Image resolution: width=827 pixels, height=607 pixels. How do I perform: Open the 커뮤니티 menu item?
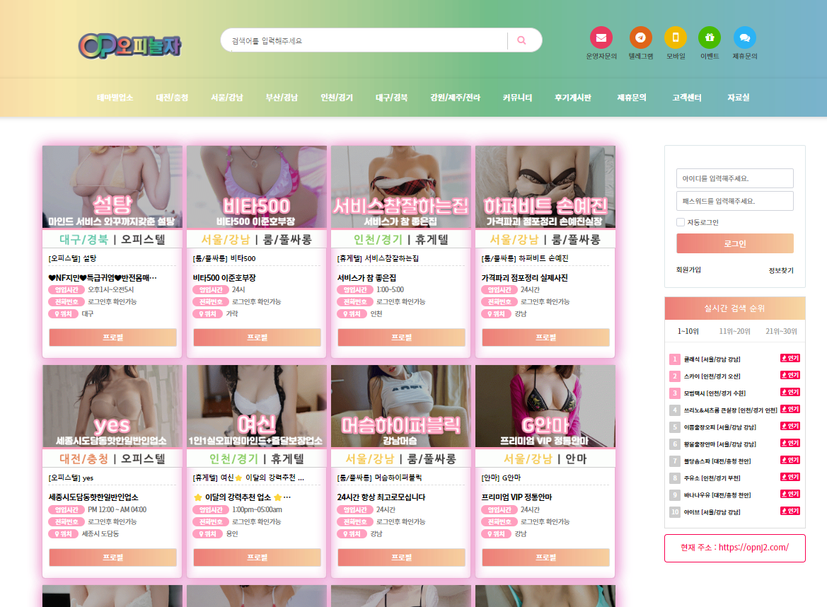coord(517,98)
